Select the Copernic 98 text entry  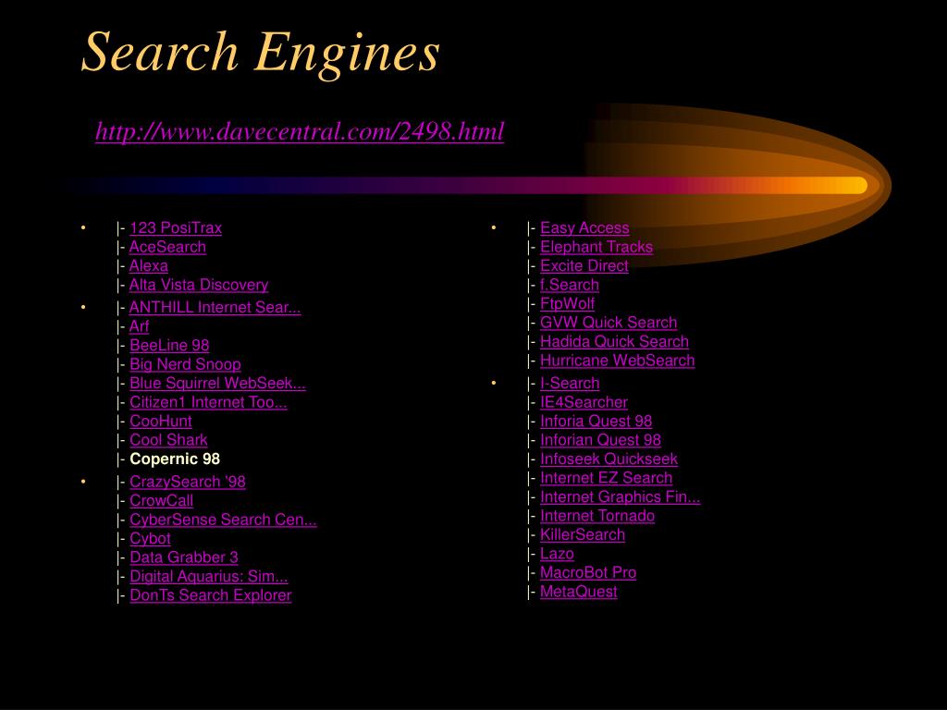(175, 459)
